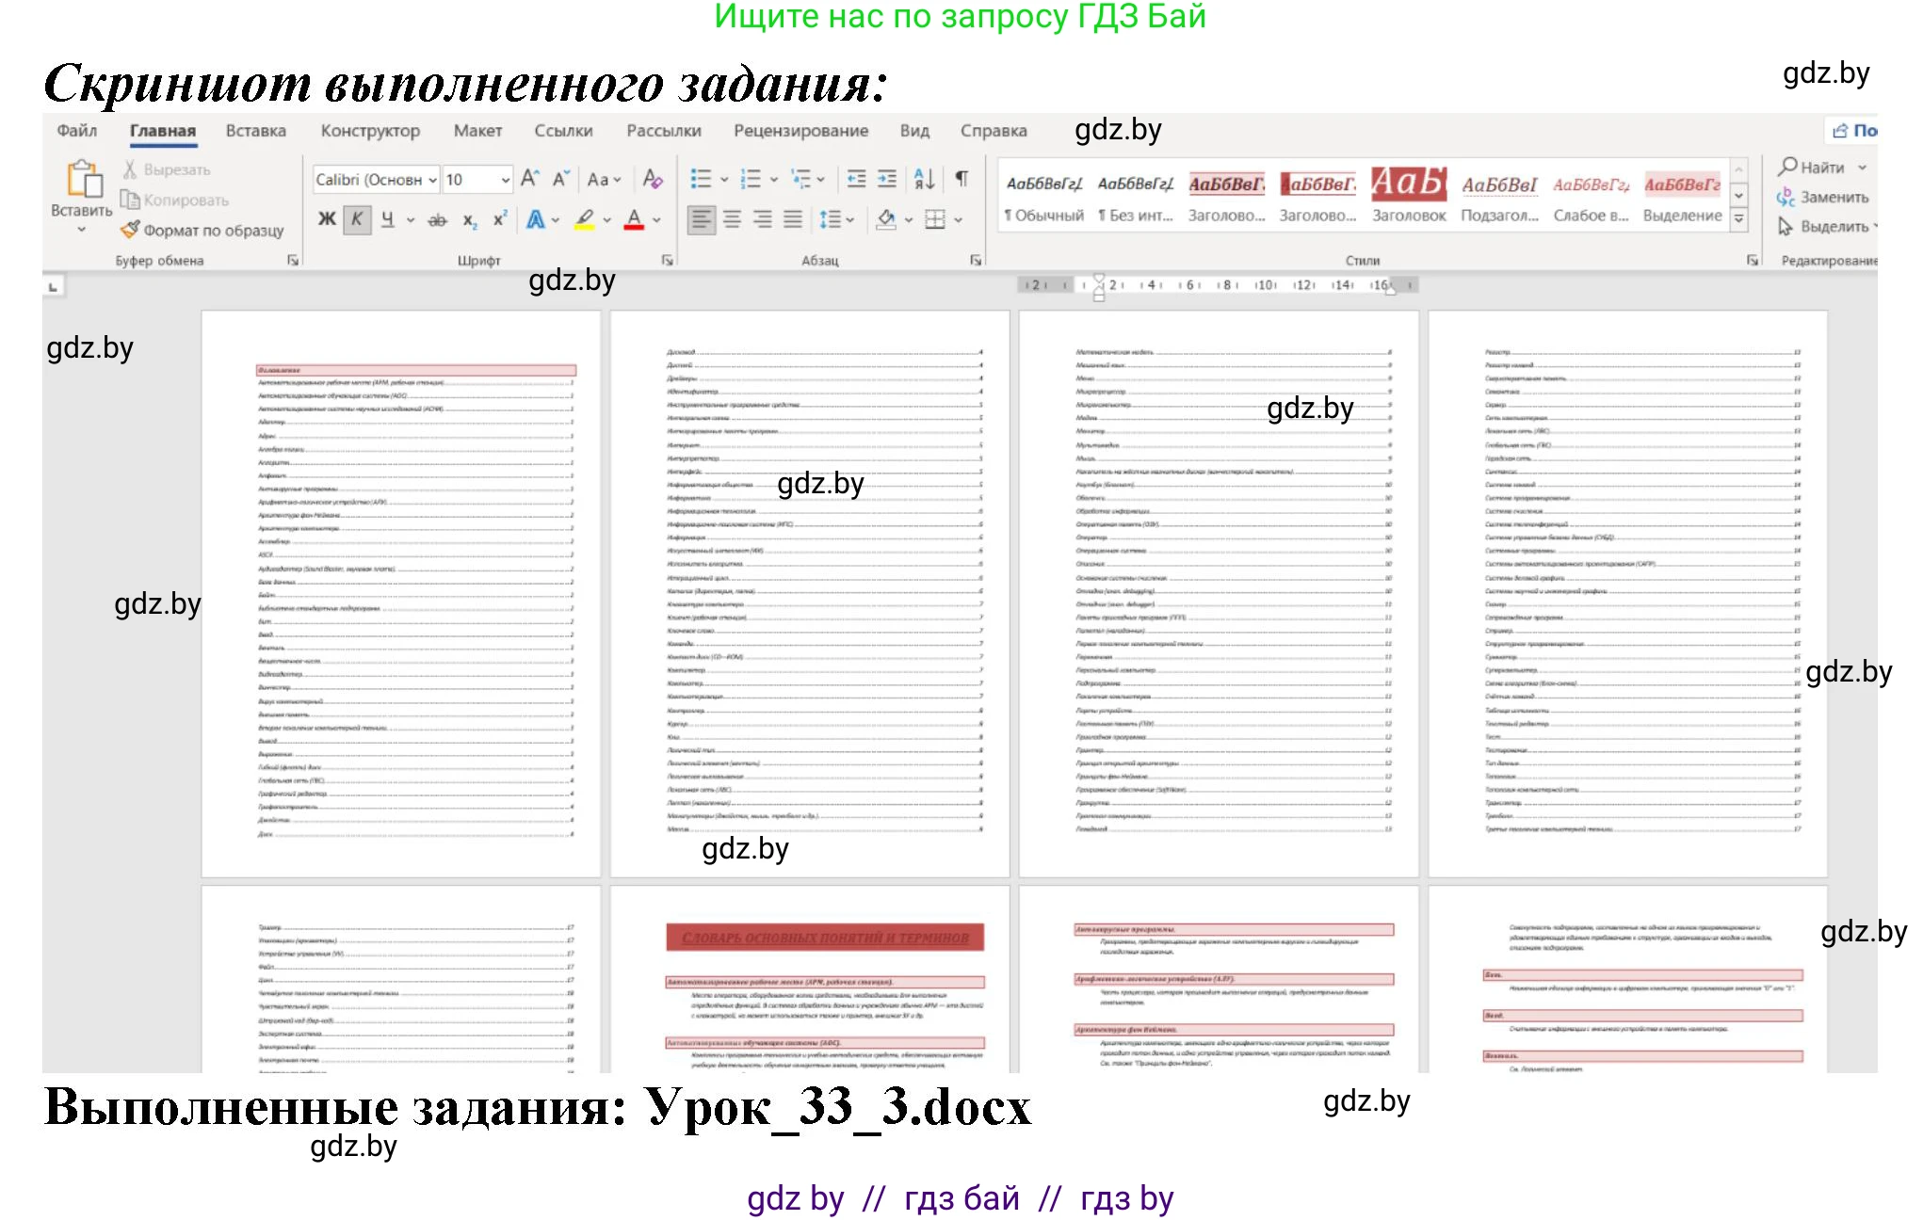Screen dimensions: 1923x1220
Task: Click the Format Painter brush icon
Action: click(x=131, y=230)
